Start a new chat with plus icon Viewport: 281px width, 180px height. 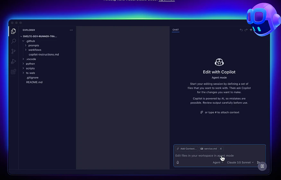[251, 30]
